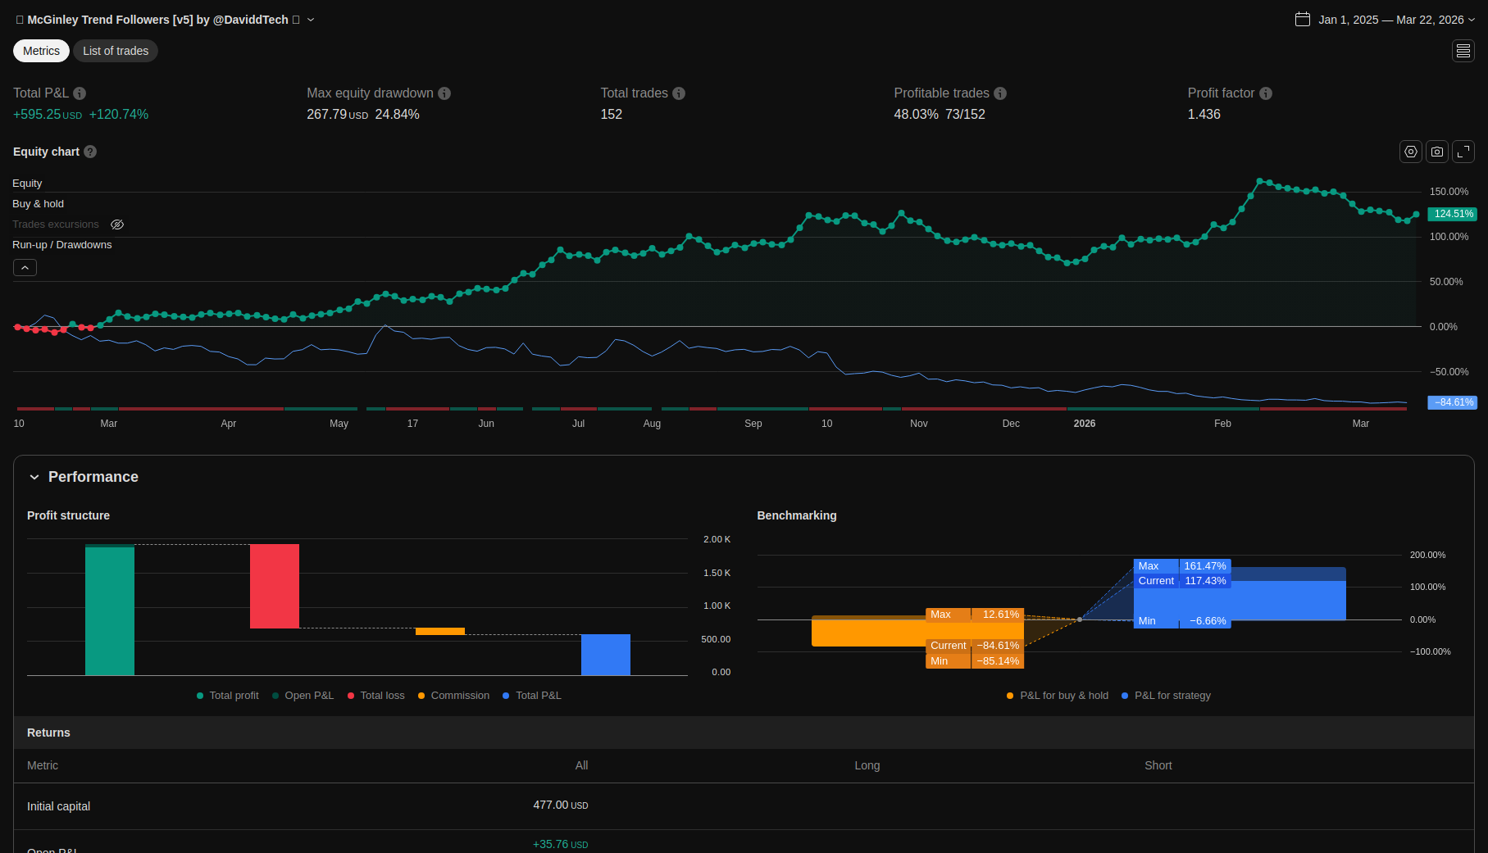Viewport: 1488px width, 853px height.
Task: Take an equity chart snapshot with camera icon
Action: point(1436,152)
